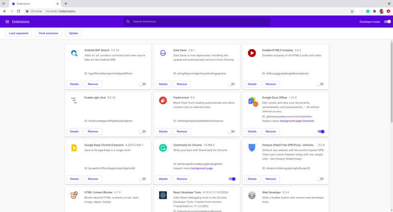Click the Android SDK Search icon

tap(74, 53)
